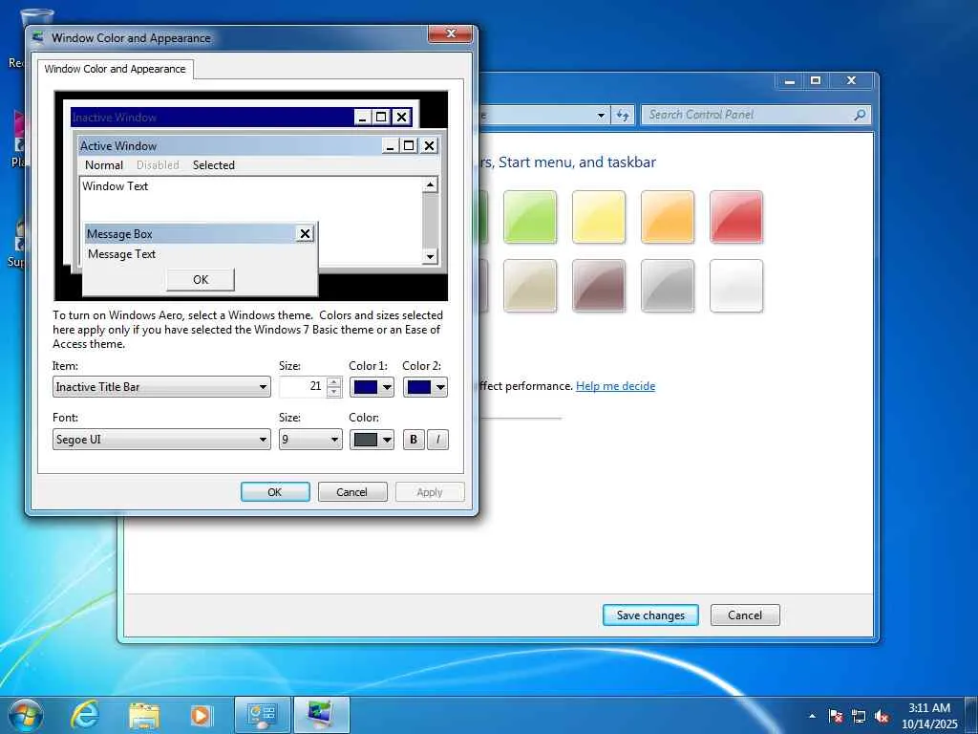
Task: Toggle Italic font style button
Action: click(437, 440)
